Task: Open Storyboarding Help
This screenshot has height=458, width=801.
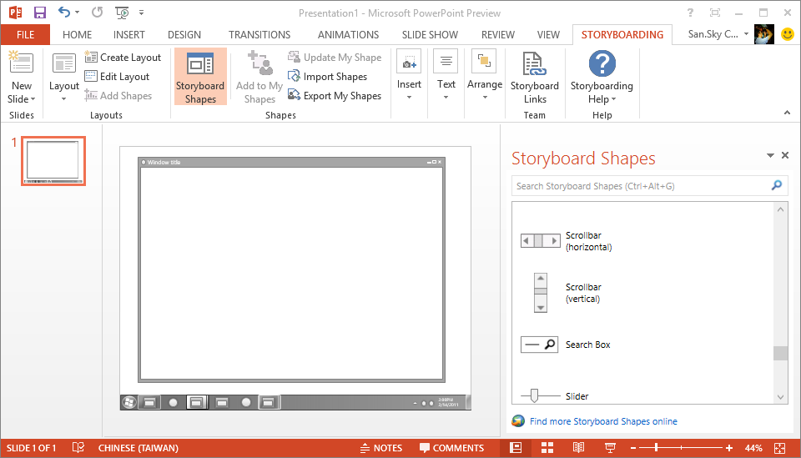Action: 602,77
